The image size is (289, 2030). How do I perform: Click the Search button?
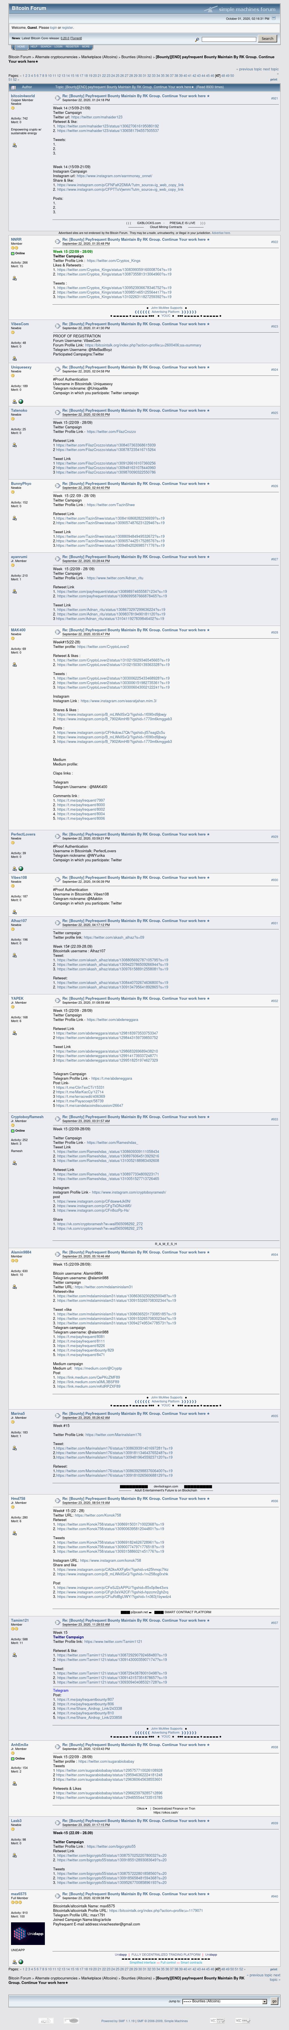[x=268, y=39]
